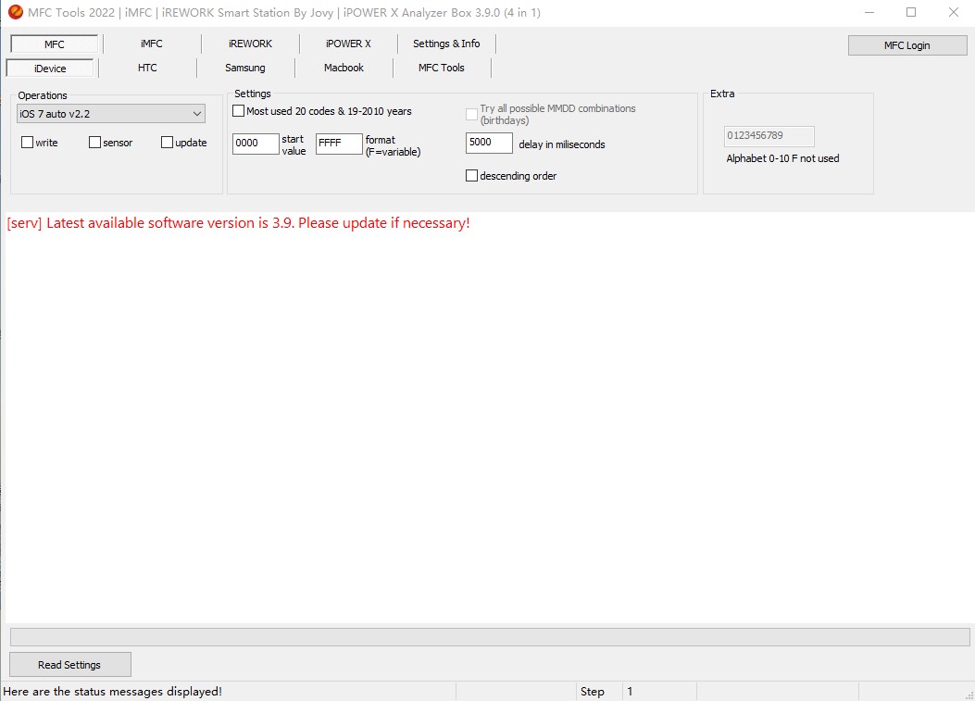Screen dimensions: 975x701
Task: Minimize the MFC Tools window
Action: click(x=869, y=12)
